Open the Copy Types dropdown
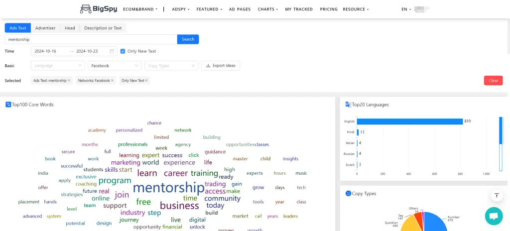The height and width of the screenshot is (231, 510). pos(171,66)
